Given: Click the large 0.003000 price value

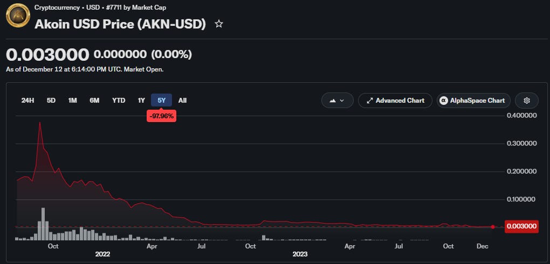Looking at the screenshot, I should click(x=47, y=55).
